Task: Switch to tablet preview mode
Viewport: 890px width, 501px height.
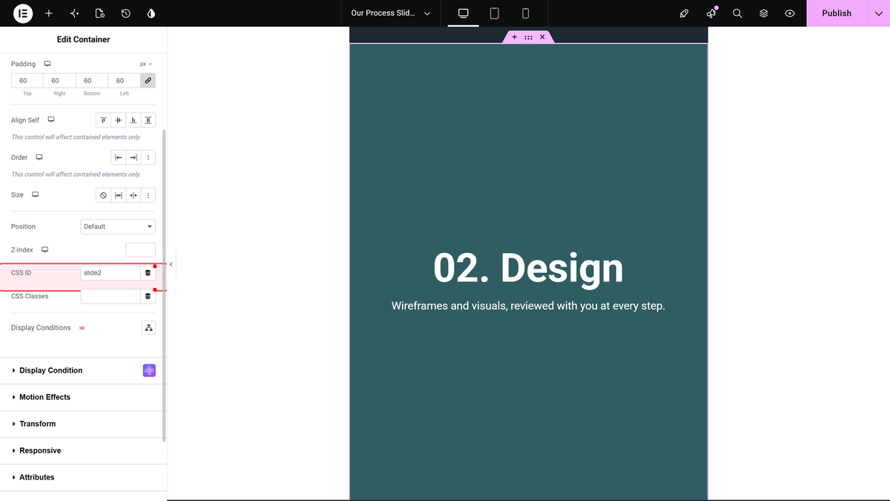Action: [x=495, y=13]
